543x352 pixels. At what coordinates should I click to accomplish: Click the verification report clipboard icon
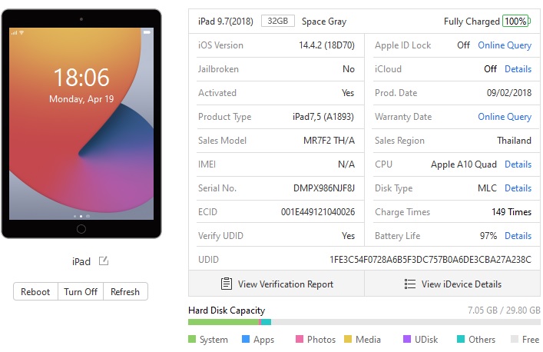point(227,284)
